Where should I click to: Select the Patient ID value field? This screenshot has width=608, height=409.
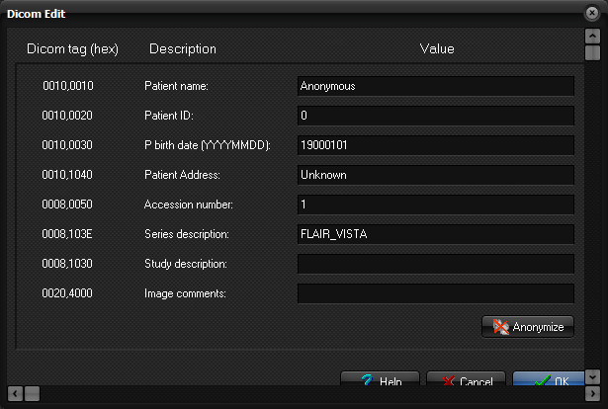tap(435, 116)
